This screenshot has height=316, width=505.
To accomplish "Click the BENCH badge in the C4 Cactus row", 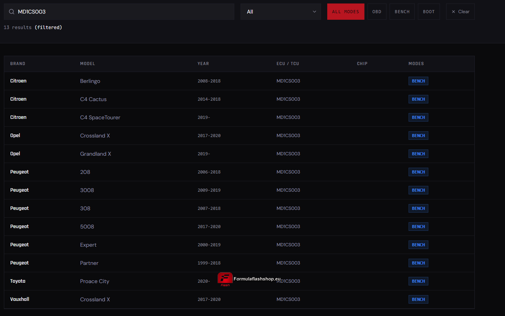I will (418, 99).
